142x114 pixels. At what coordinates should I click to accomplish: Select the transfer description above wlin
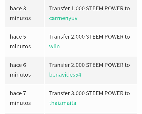89,37
